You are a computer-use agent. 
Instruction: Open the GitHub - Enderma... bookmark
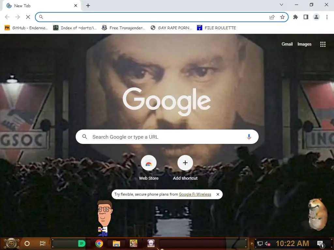click(x=26, y=28)
